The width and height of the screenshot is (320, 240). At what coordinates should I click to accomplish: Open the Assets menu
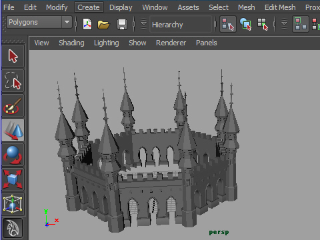point(188,7)
